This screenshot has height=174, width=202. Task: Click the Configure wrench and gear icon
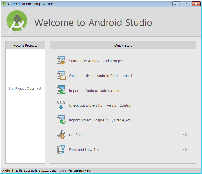pos(61,134)
